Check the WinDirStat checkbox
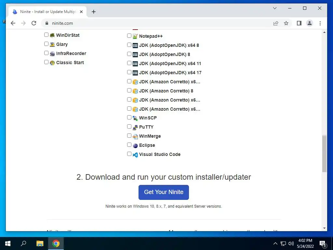 coord(46,35)
